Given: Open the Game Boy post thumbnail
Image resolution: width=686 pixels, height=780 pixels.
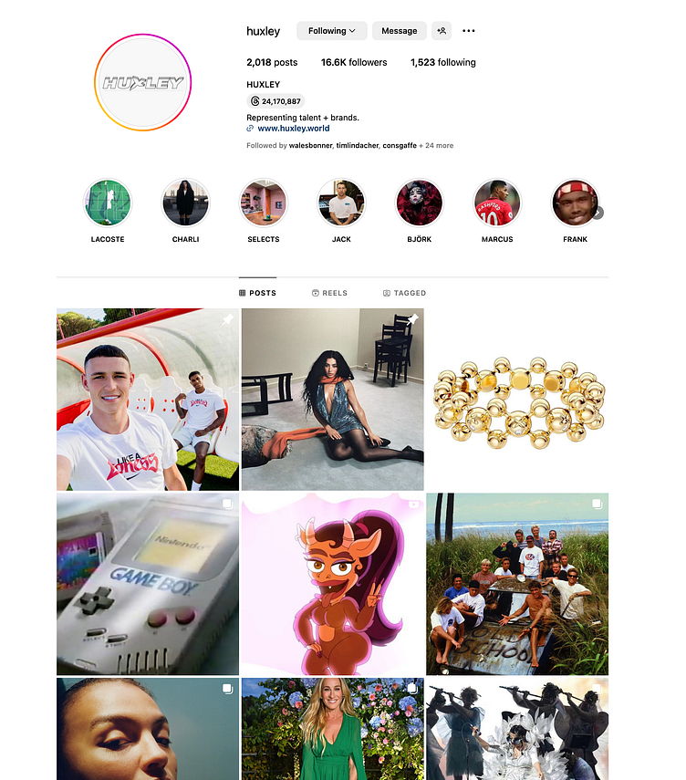Looking at the screenshot, I should (148, 584).
